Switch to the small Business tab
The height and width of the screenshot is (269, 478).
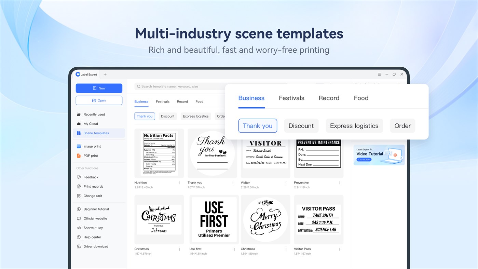141,102
